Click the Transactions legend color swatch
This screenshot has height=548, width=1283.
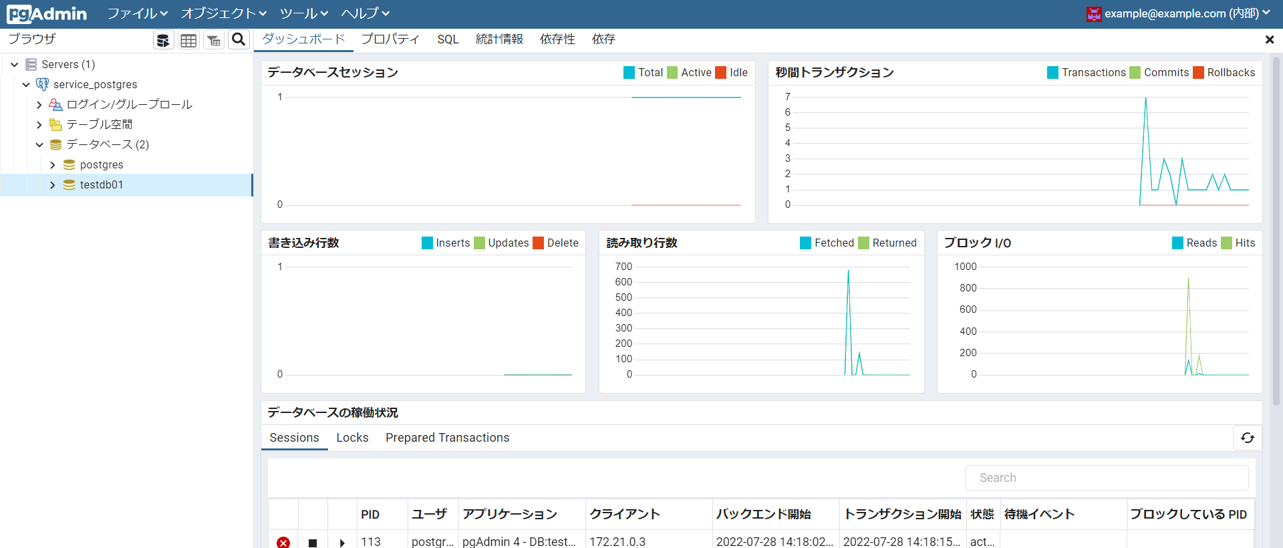click(x=1052, y=72)
